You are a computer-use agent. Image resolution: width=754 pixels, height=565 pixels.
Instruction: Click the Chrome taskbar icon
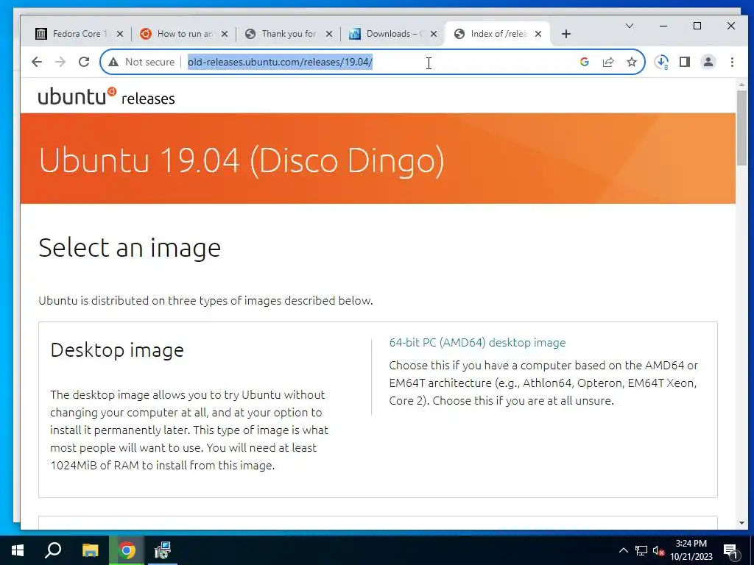[127, 550]
